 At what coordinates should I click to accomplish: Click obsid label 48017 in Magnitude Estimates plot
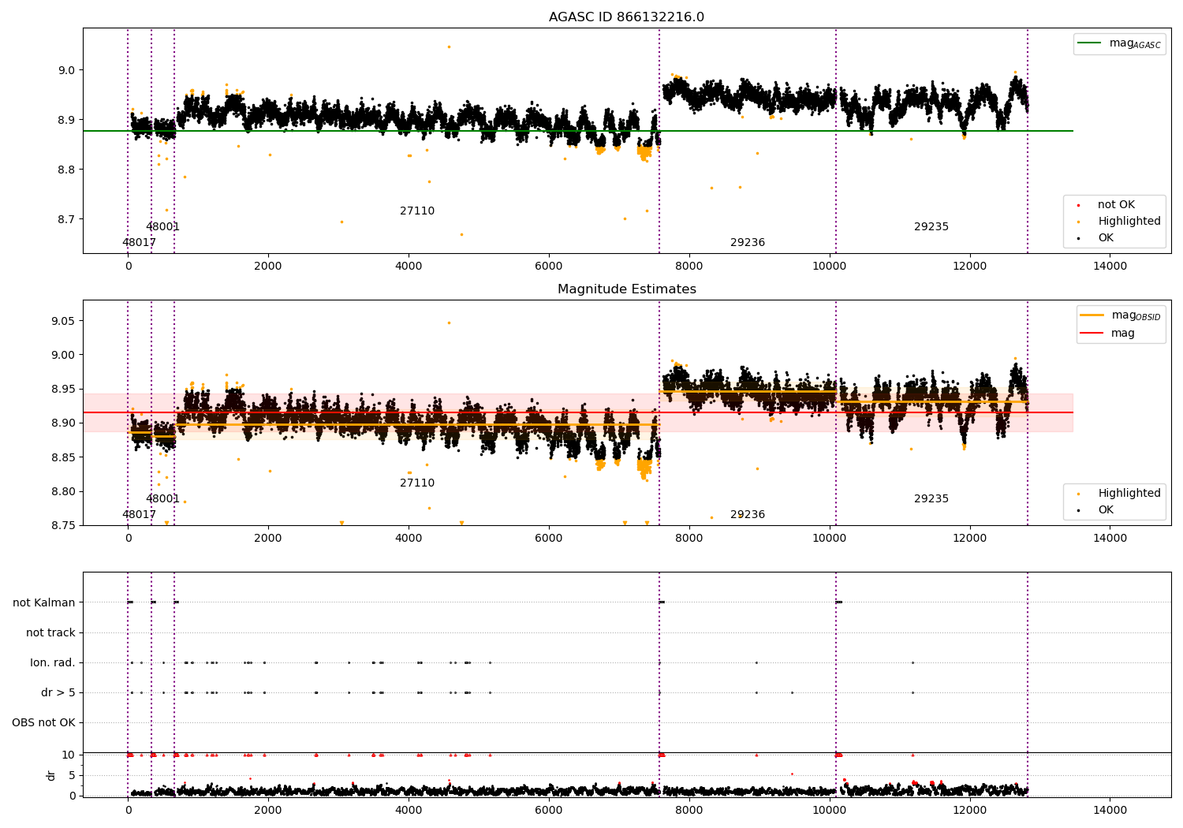(139, 515)
